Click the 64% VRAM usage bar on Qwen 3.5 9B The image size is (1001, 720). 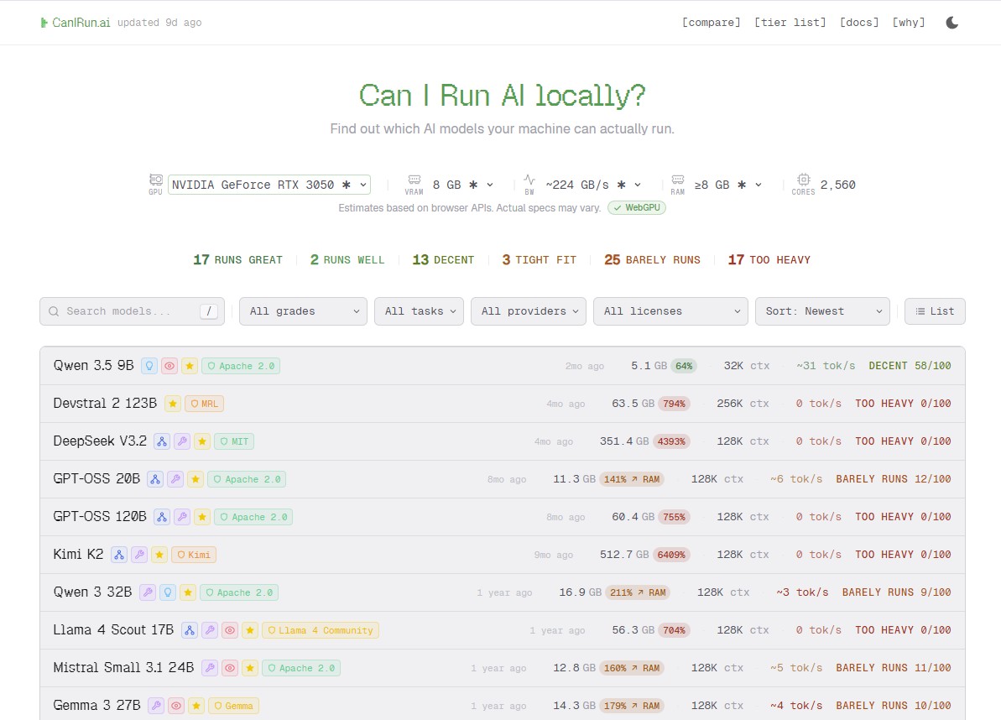click(x=683, y=365)
